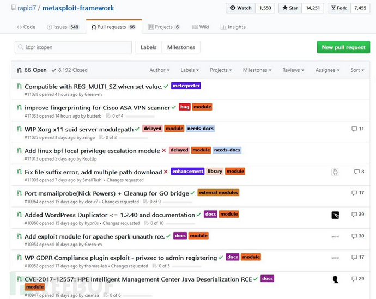
Task: Click task progress bar on Cisco ASA row
Action: coord(140,117)
